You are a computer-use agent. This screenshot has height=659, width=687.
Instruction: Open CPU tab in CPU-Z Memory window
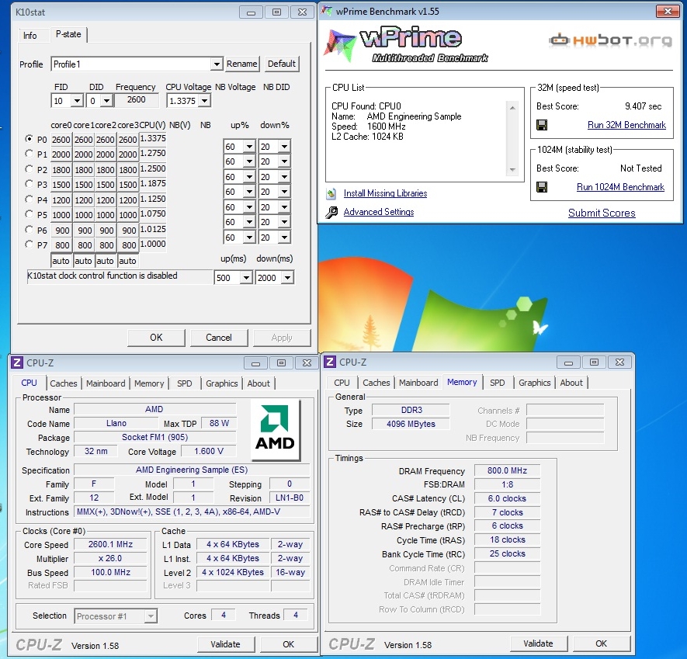click(x=342, y=383)
